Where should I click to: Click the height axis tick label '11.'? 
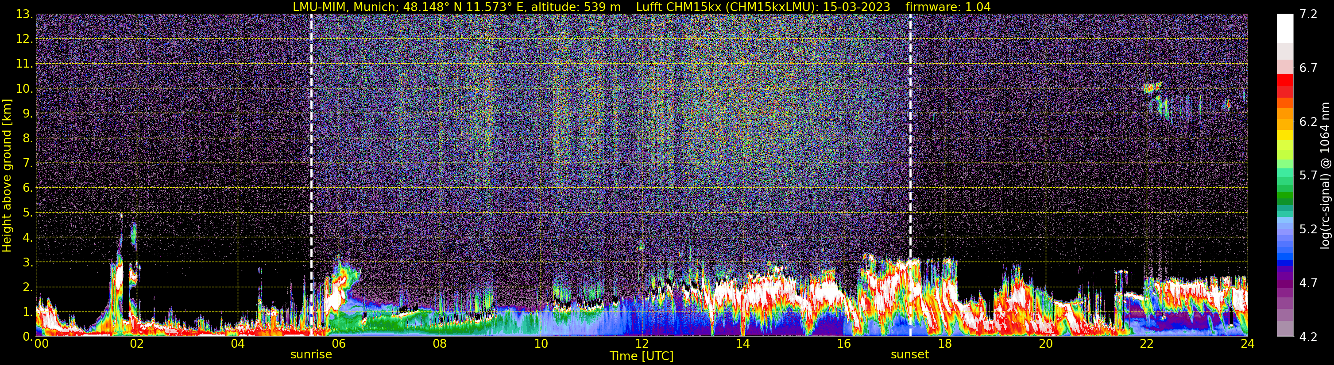(x=24, y=64)
